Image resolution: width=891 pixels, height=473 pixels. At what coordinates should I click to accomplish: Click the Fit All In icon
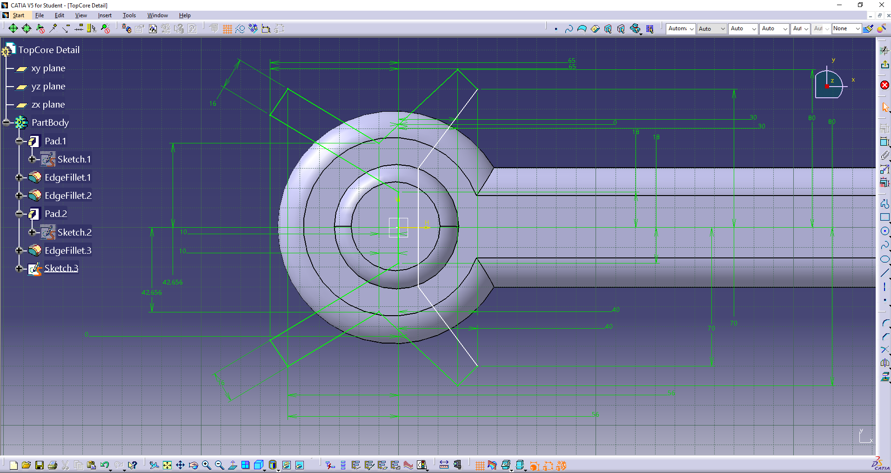[167, 465]
